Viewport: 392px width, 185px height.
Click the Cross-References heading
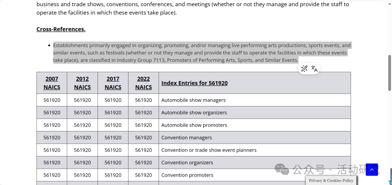pyautogui.click(x=61, y=29)
